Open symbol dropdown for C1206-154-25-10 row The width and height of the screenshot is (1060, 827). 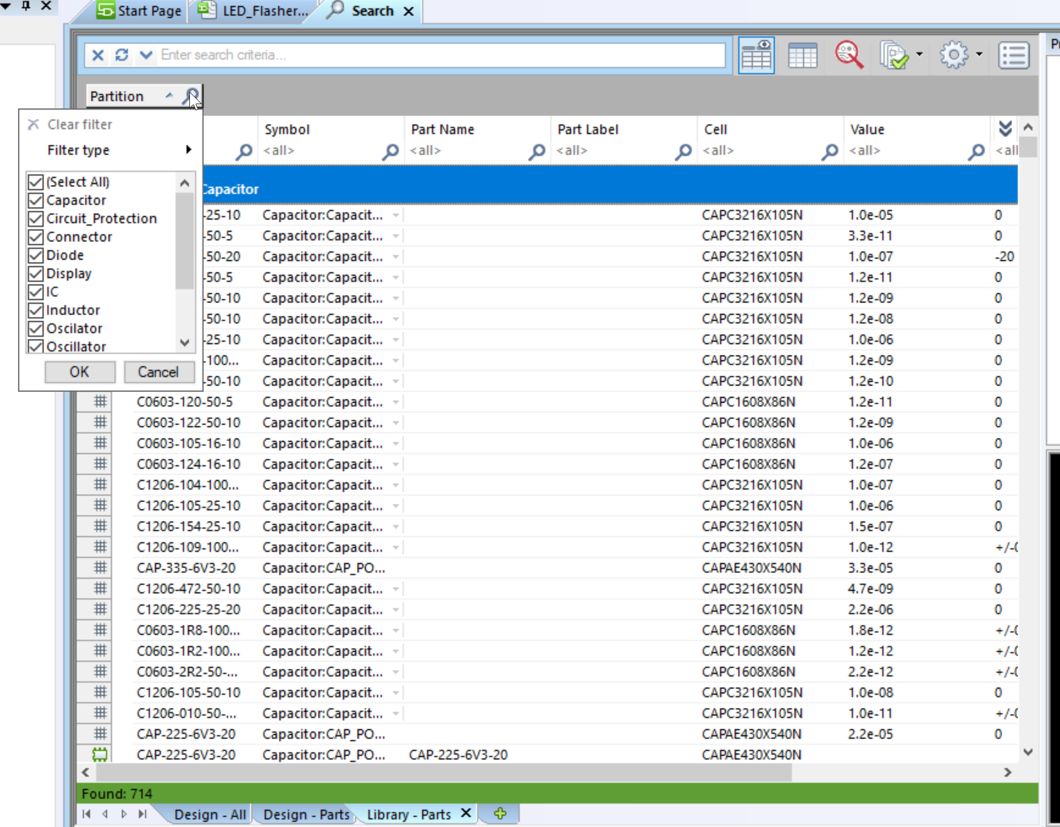tap(396, 527)
